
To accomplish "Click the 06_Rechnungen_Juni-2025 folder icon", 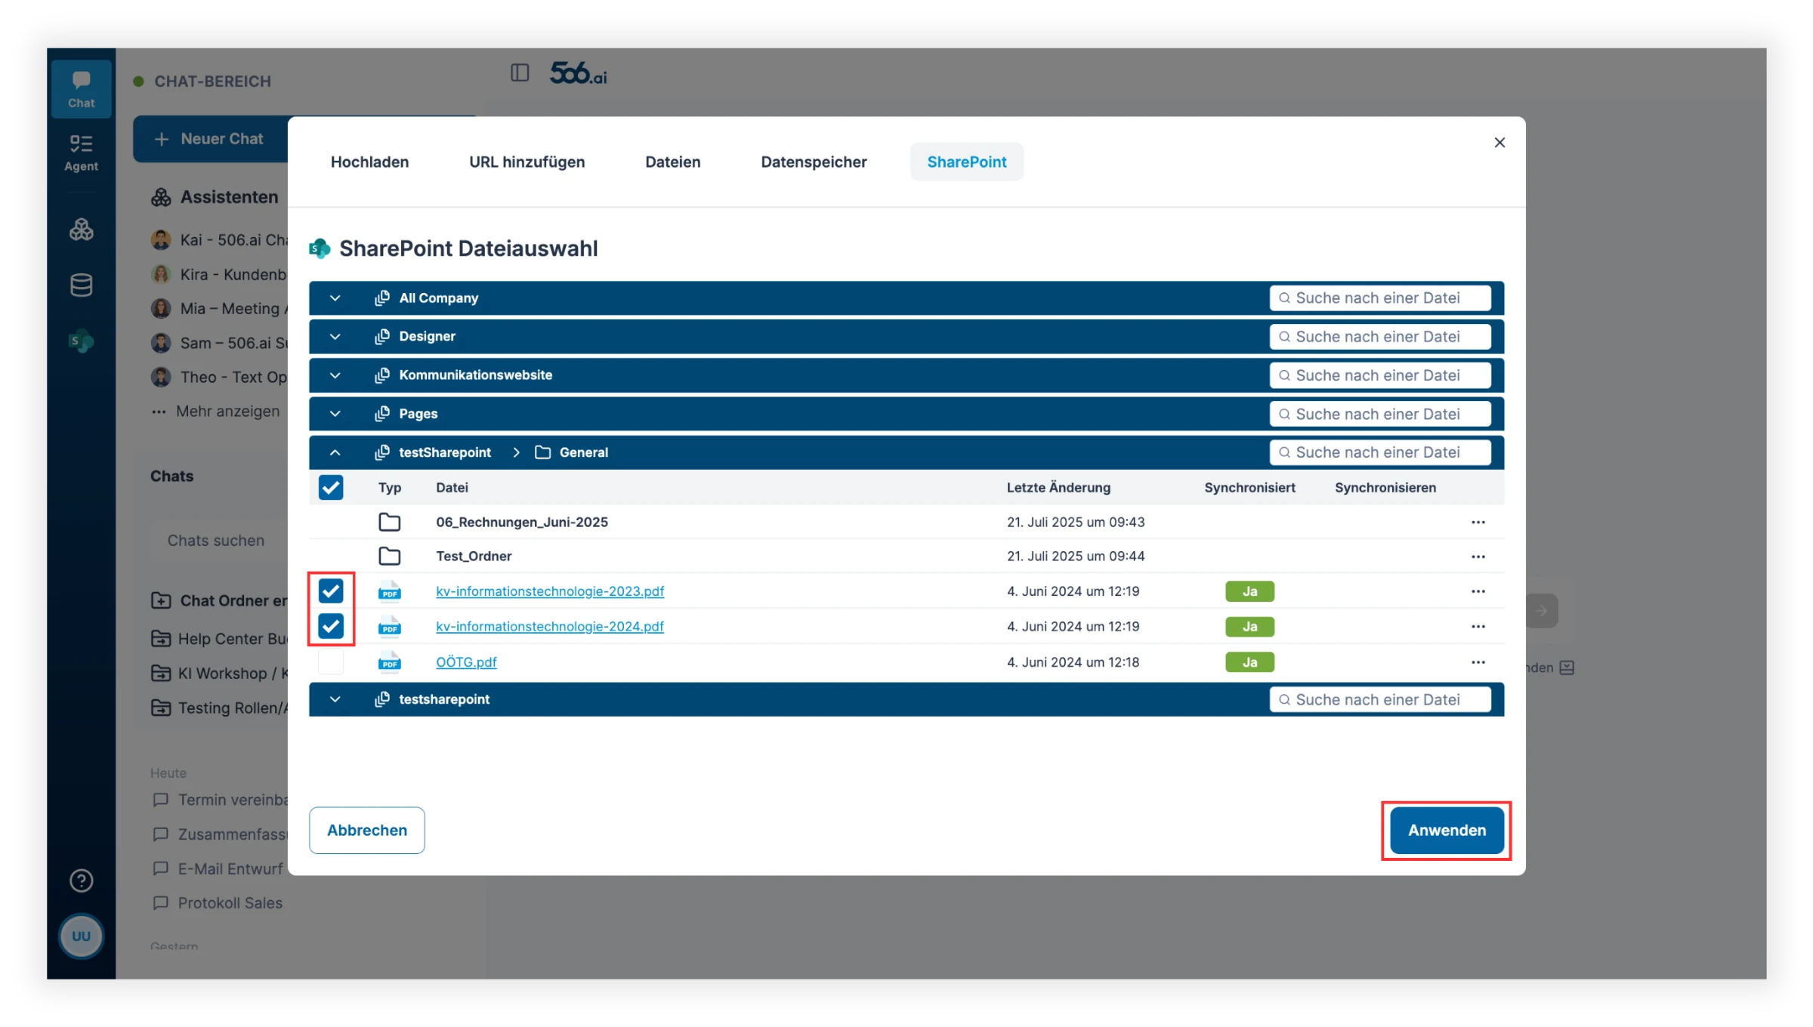I will click(389, 522).
